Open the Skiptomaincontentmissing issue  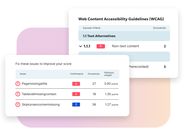41,105
